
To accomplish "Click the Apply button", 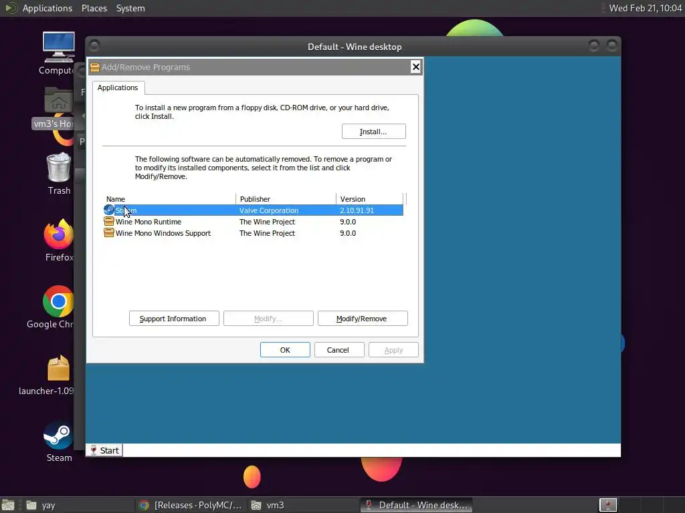I will coord(393,350).
